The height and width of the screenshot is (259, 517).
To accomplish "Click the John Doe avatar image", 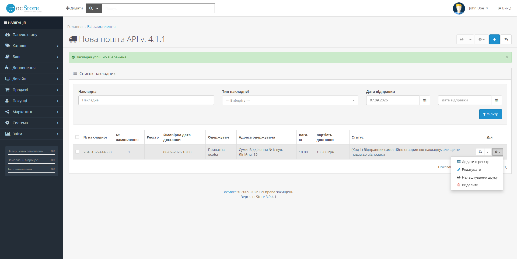I will point(459,8).
